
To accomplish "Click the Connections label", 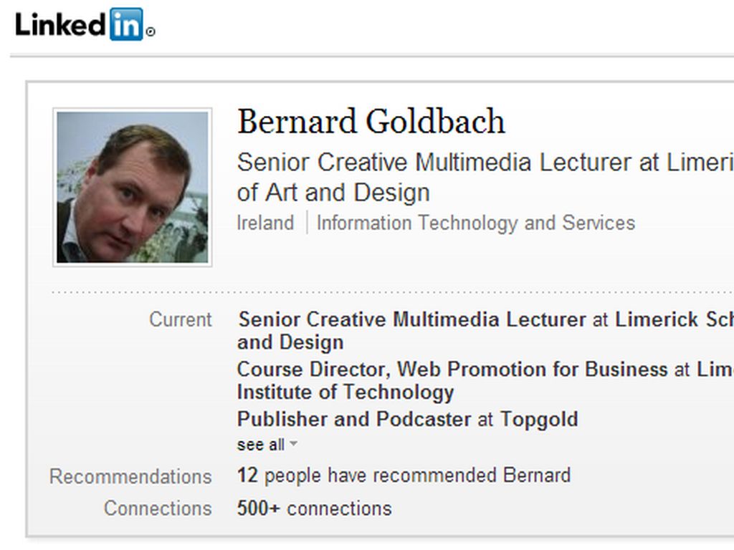I will point(157,508).
